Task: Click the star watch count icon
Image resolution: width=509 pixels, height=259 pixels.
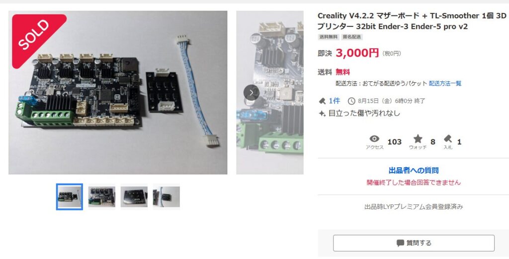Action: tap(418, 139)
